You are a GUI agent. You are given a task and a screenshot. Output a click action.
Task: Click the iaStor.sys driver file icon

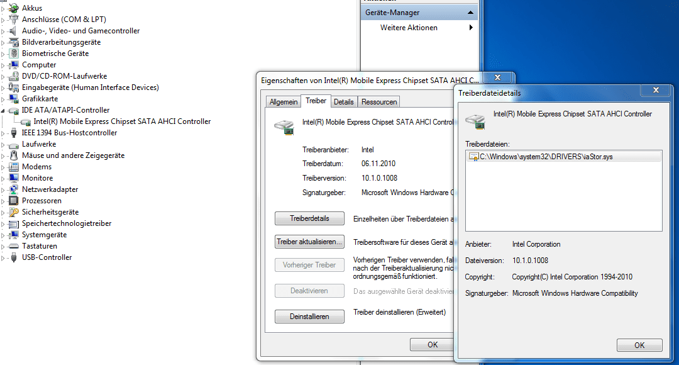coord(473,157)
